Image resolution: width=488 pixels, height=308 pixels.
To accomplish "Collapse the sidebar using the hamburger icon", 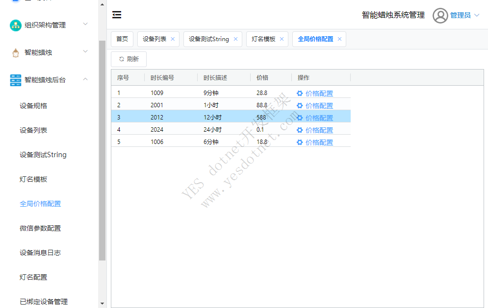I will (x=117, y=15).
